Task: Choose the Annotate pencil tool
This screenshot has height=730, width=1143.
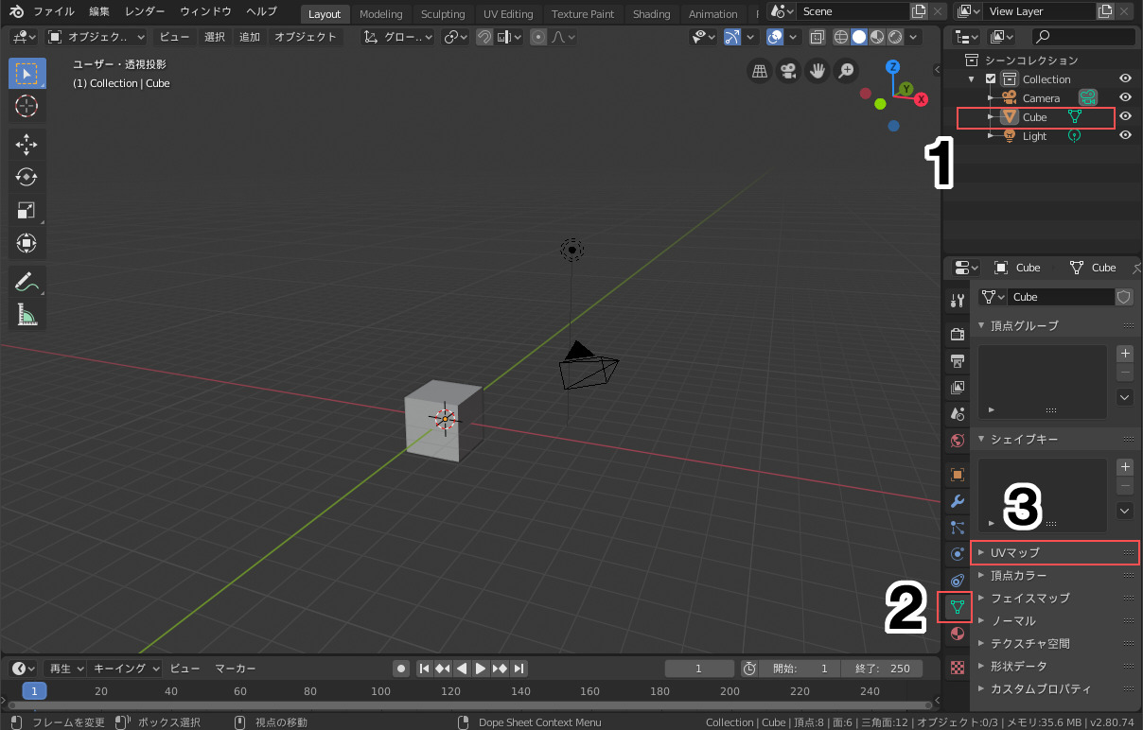Action: click(x=26, y=282)
